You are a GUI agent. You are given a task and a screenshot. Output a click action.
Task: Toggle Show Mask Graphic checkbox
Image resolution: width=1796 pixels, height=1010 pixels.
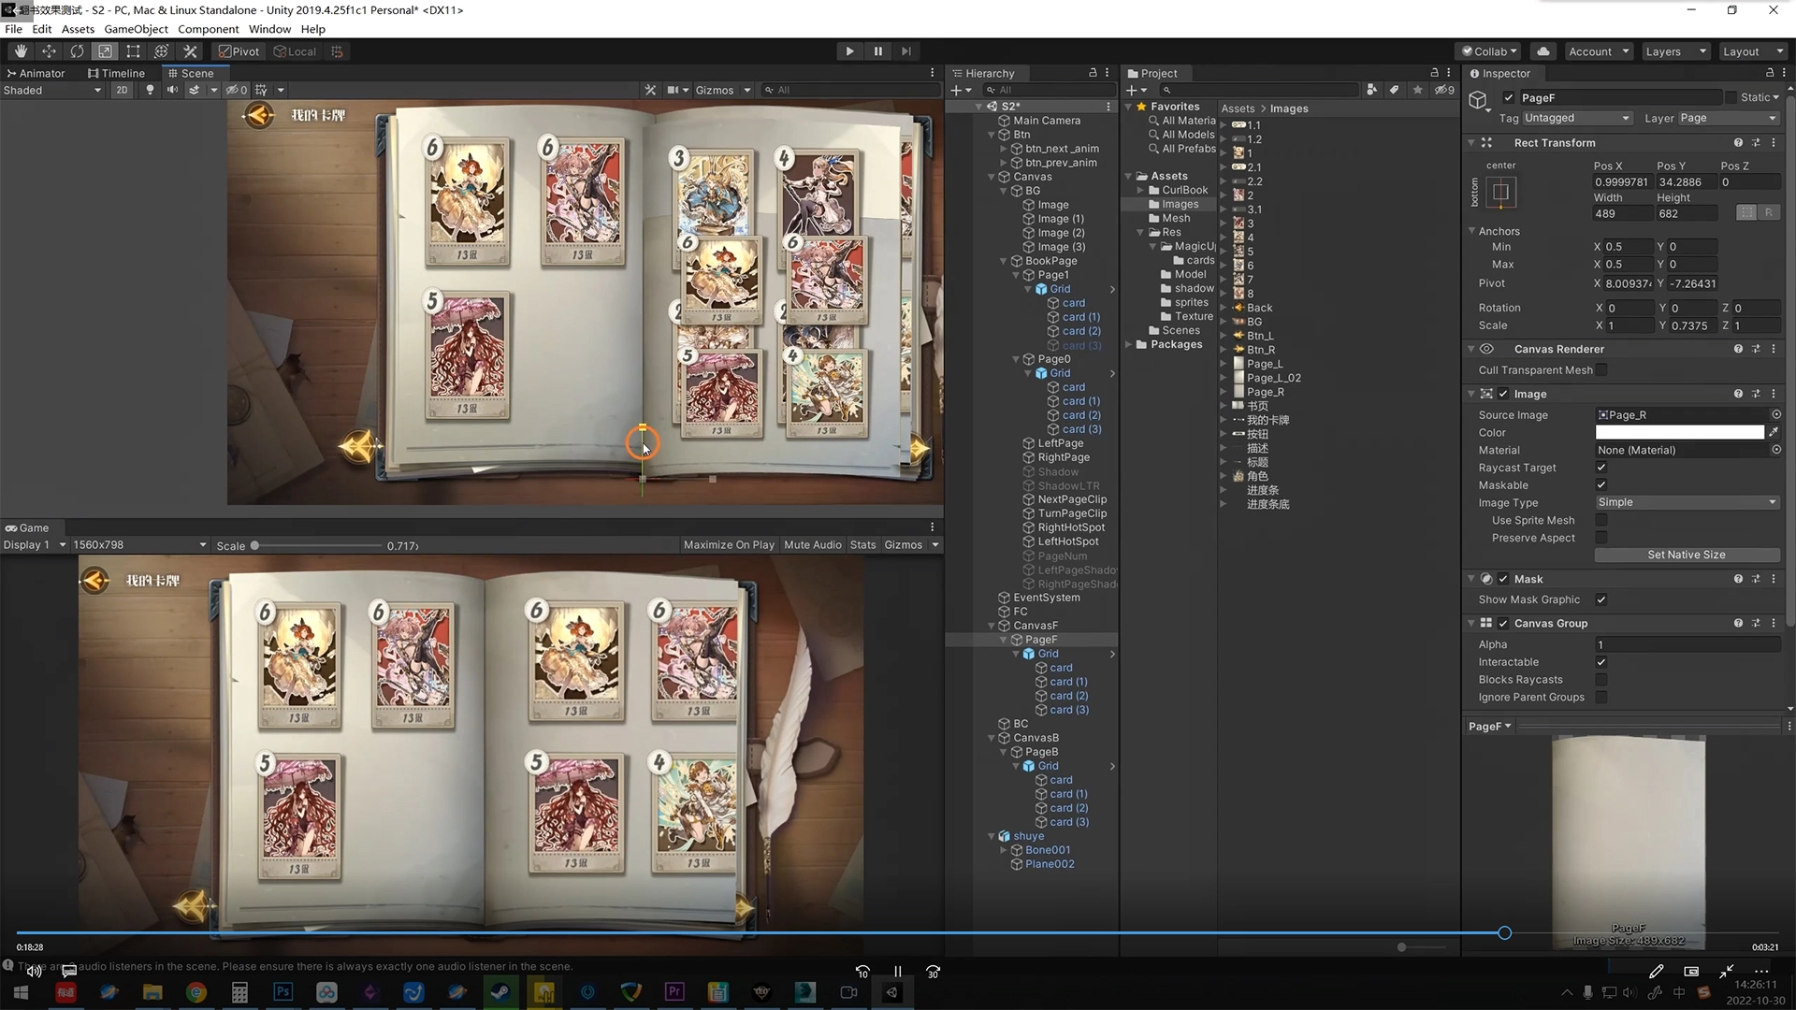[x=1601, y=599]
